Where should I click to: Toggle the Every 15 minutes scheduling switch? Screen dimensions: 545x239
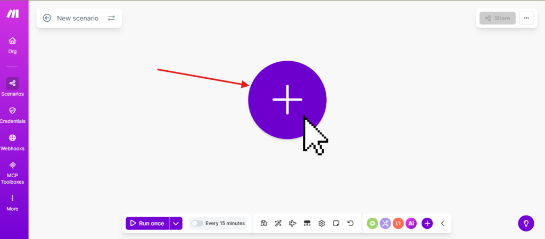coord(197,224)
